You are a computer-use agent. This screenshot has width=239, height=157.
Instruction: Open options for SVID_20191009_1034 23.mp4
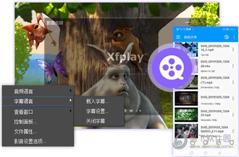click(x=233, y=115)
